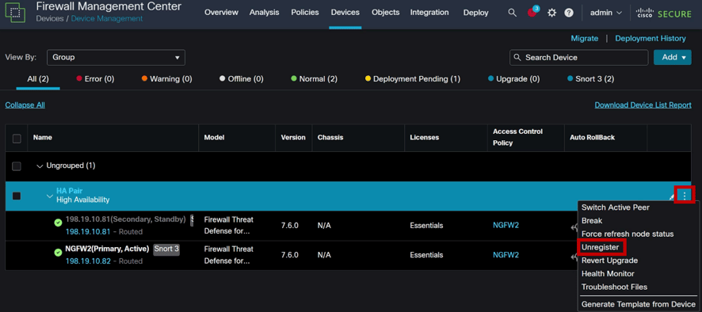This screenshot has height=312, width=702.
Task: Click the Snort 3 badge on NGFW2
Action: point(166,249)
